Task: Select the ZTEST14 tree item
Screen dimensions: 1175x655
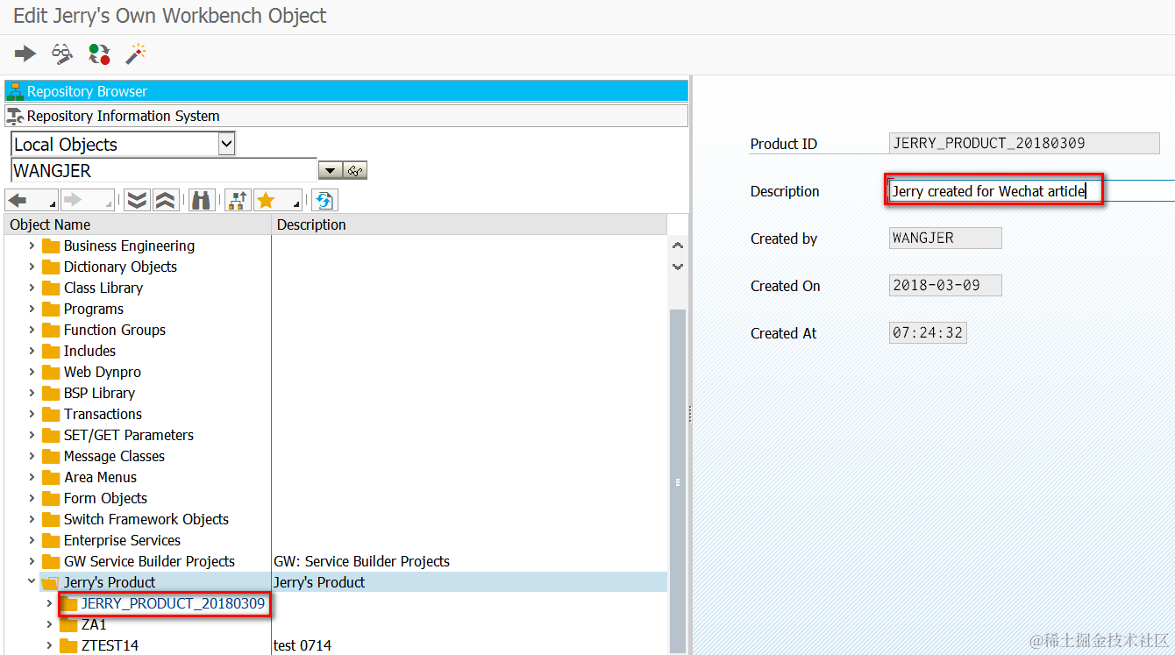Action: point(110,645)
